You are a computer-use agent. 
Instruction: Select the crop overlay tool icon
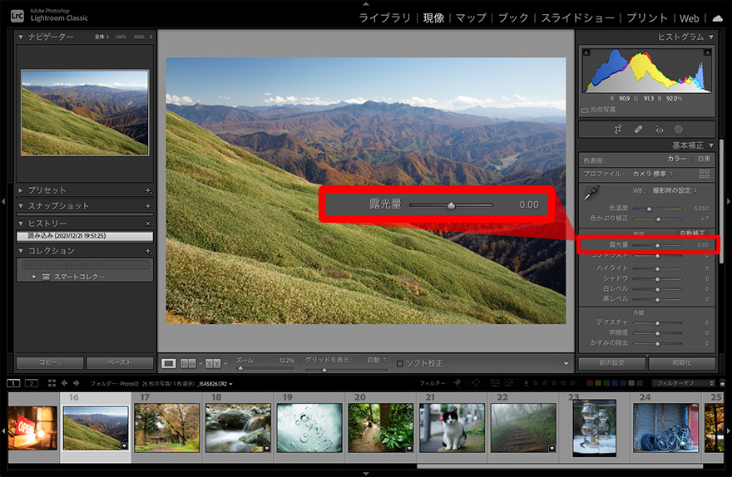(x=618, y=130)
